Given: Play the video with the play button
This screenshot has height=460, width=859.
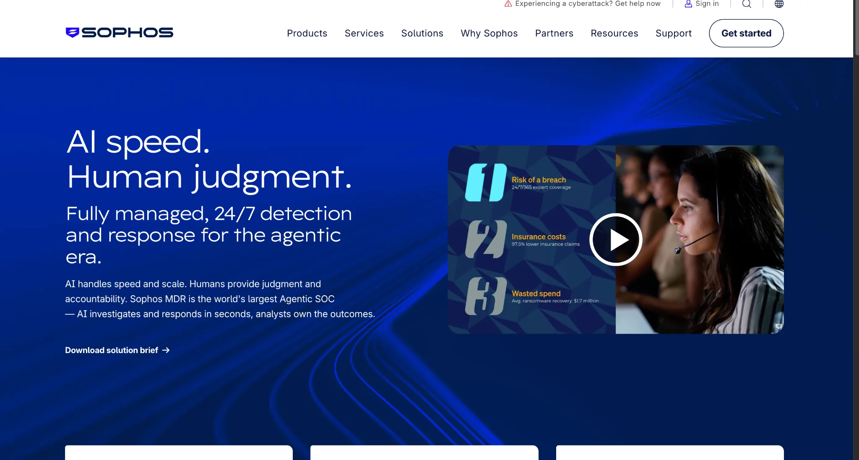Looking at the screenshot, I should point(616,239).
